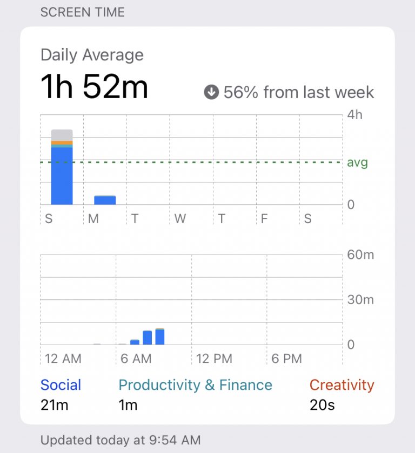Tap the 12 PM hourly axis label
The height and width of the screenshot is (453, 415).
pyautogui.click(x=214, y=359)
